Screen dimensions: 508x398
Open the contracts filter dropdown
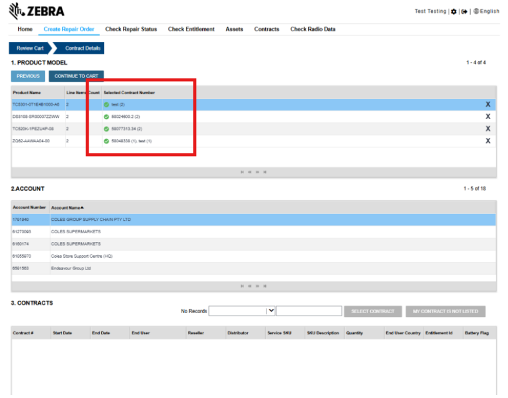(242, 311)
